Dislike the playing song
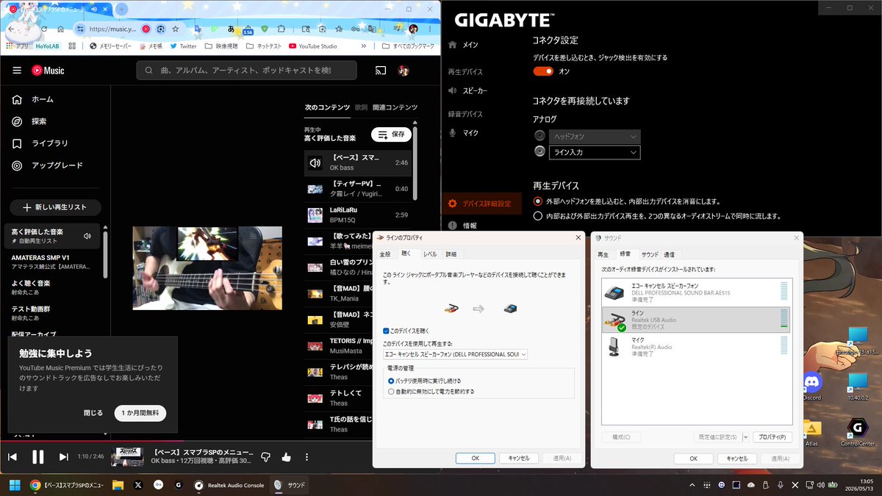The height and width of the screenshot is (496, 882). point(266,457)
